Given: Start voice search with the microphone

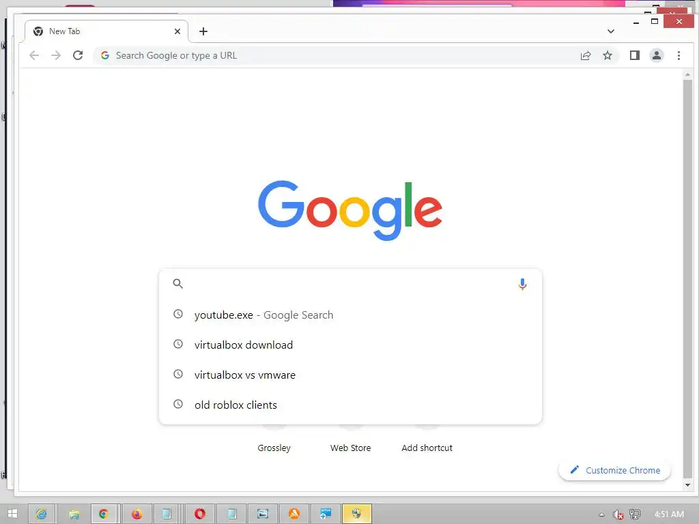Looking at the screenshot, I should point(522,284).
